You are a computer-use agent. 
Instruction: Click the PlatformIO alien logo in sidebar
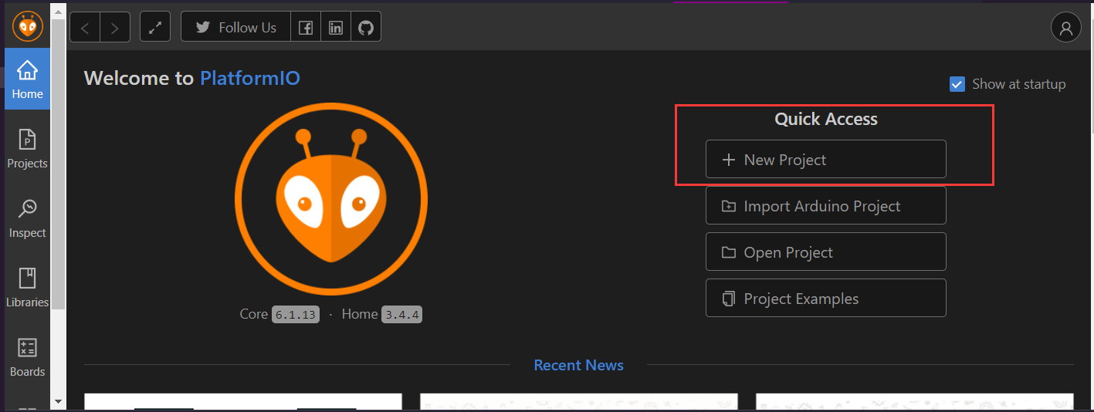28,27
